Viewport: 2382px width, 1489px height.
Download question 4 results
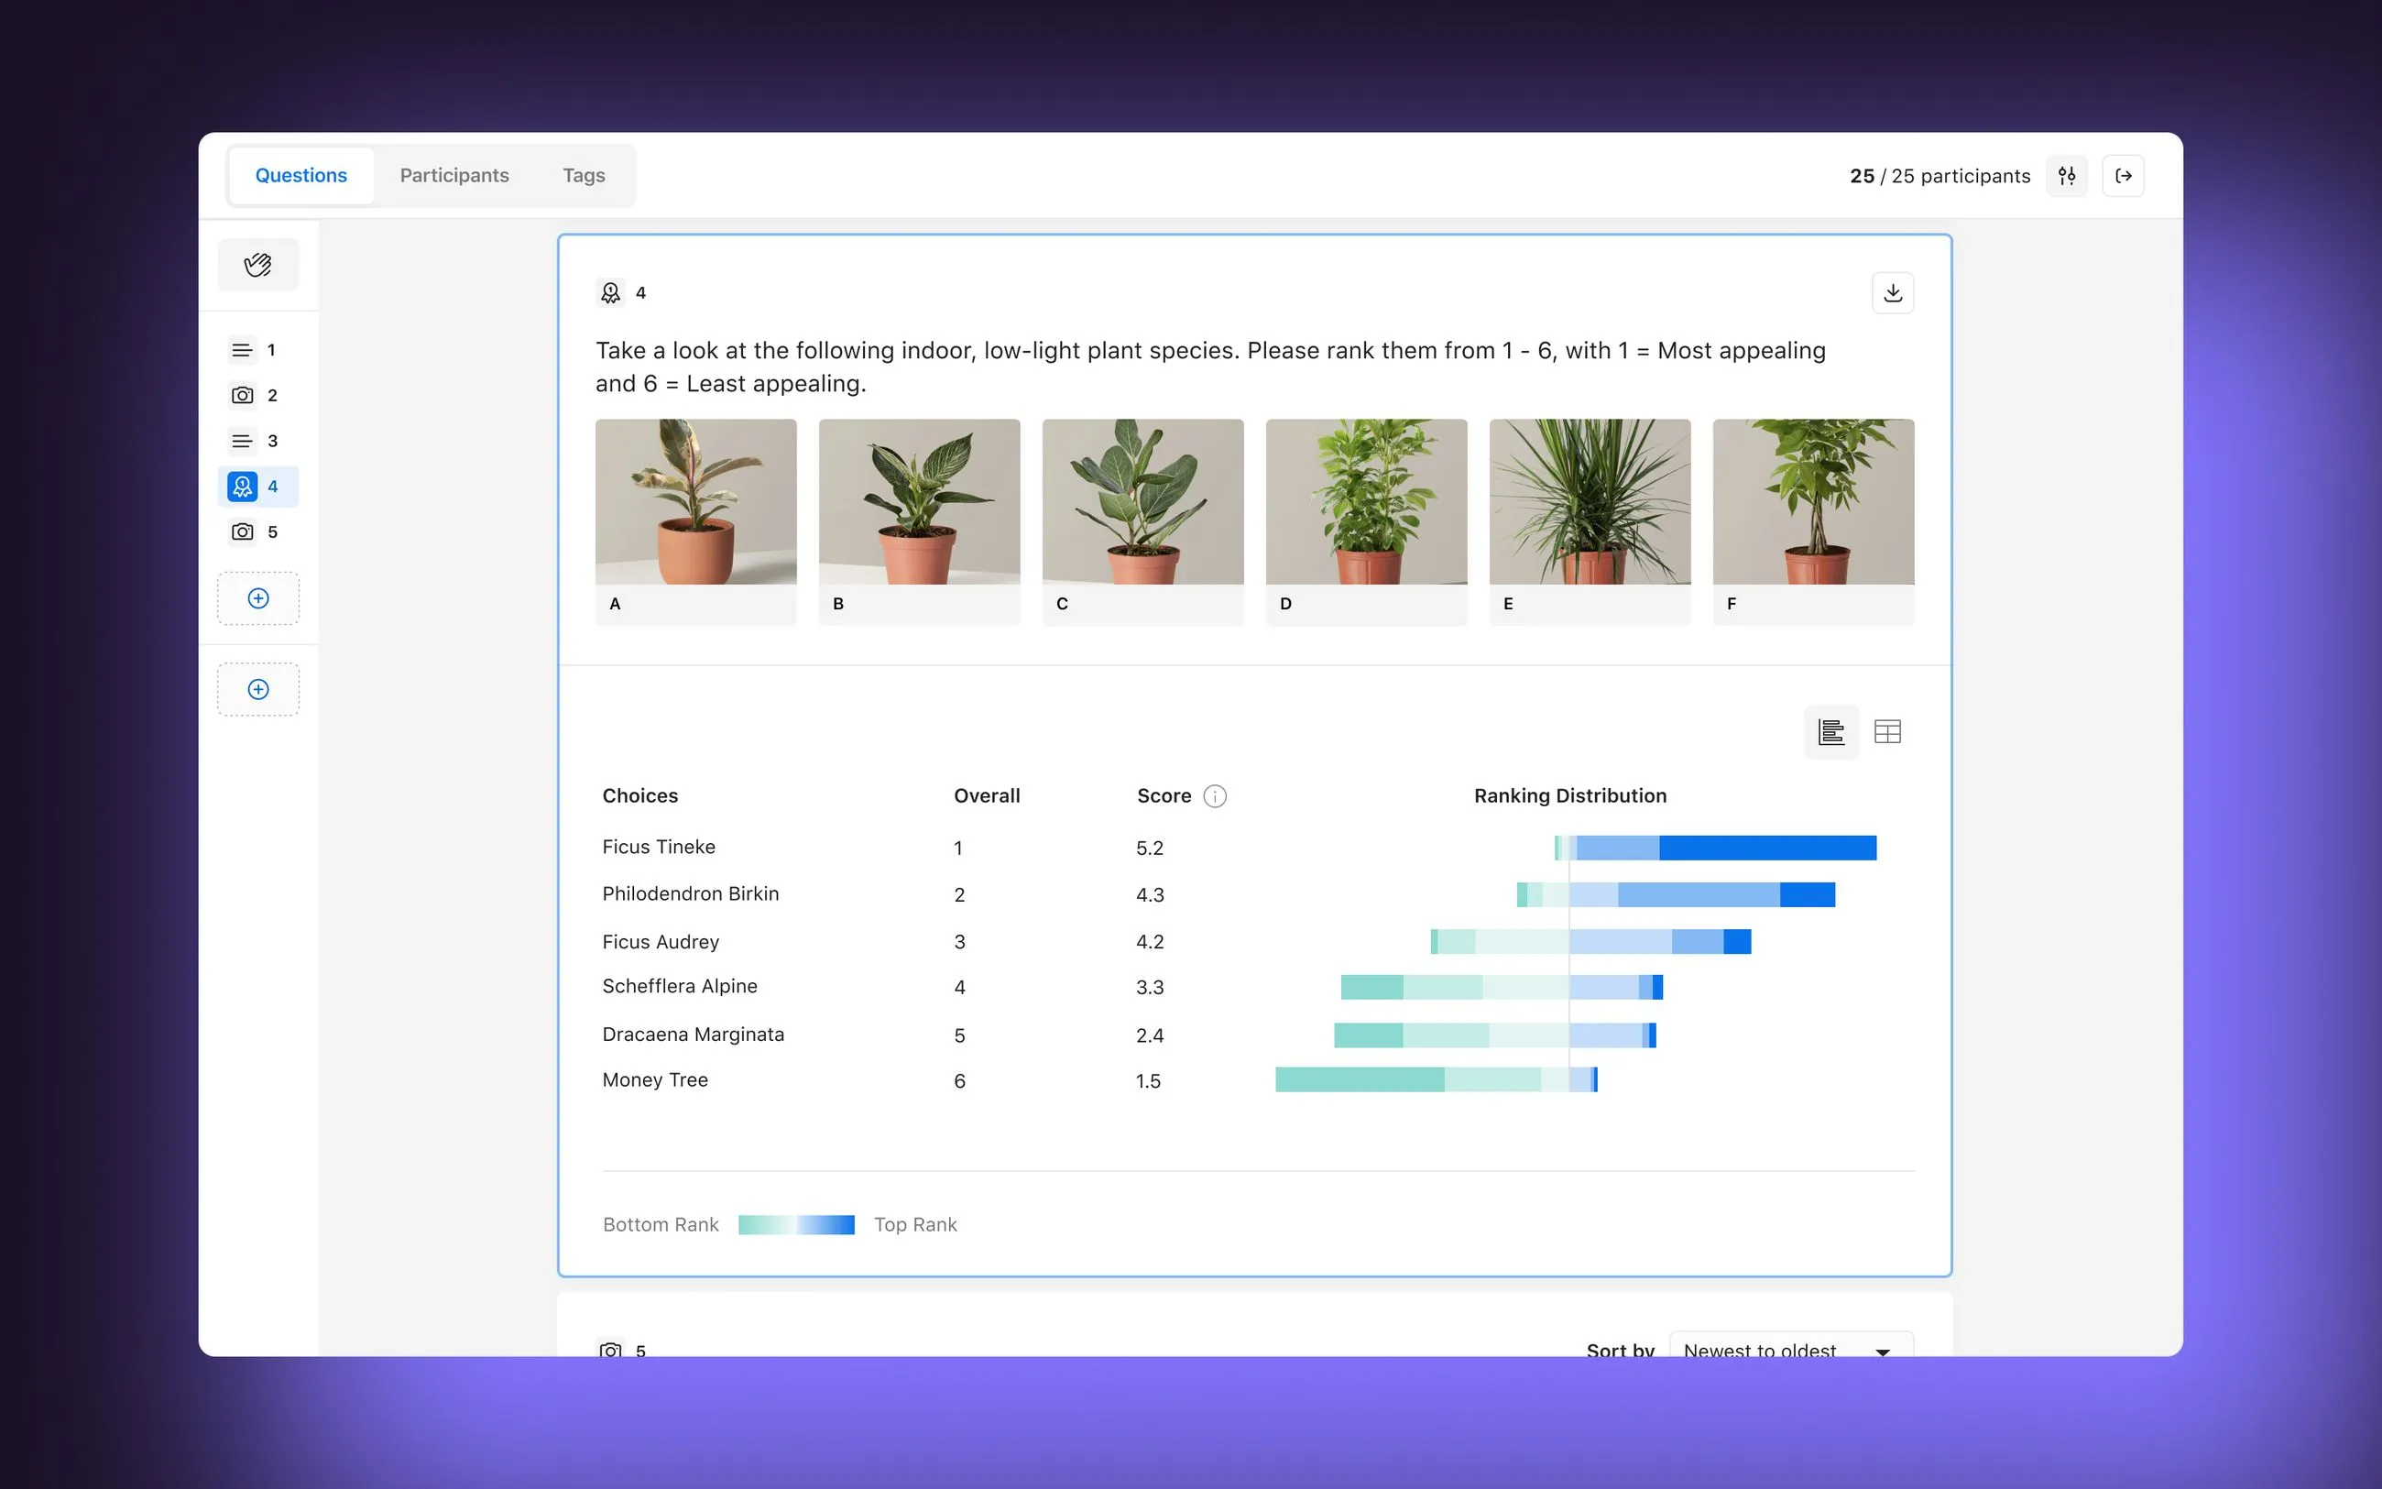coord(1892,292)
